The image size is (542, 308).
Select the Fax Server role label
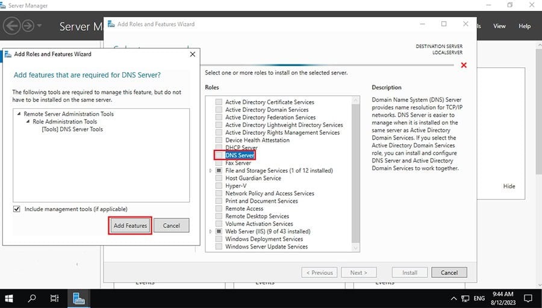(238, 162)
